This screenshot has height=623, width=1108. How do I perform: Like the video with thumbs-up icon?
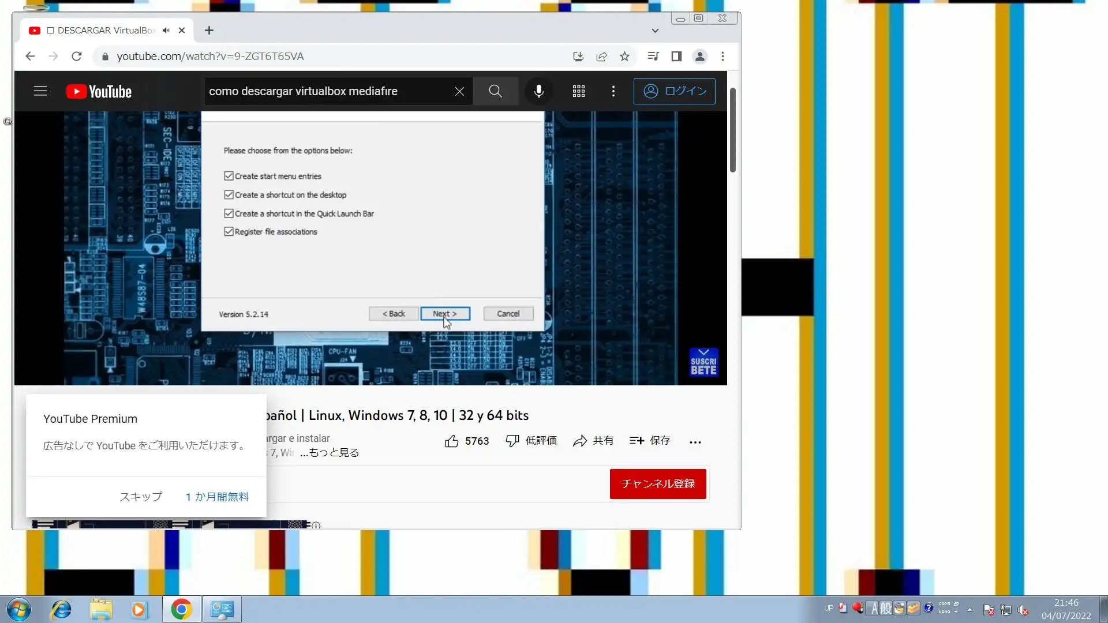(452, 441)
